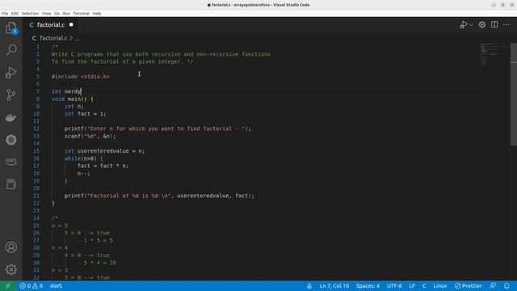Open Edit menu
This screenshot has height=291, width=517.
(x=15, y=14)
